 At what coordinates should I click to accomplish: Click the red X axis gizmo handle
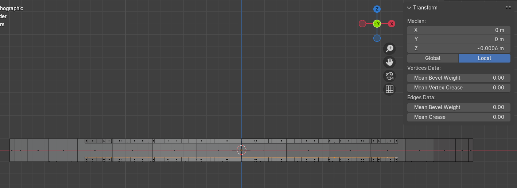coord(392,24)
